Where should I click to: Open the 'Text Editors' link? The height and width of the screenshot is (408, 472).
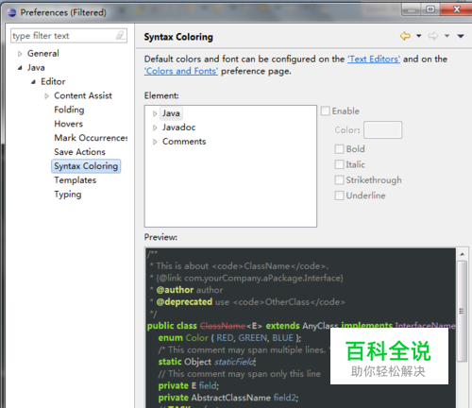tap(374, 59)
